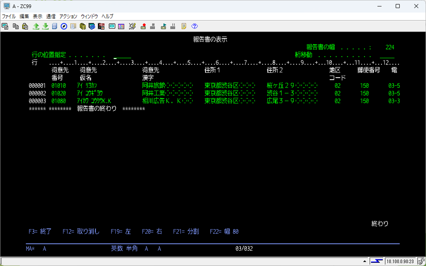Click the address 渋谷1-3
426x266 pixels.
point(281,93)
